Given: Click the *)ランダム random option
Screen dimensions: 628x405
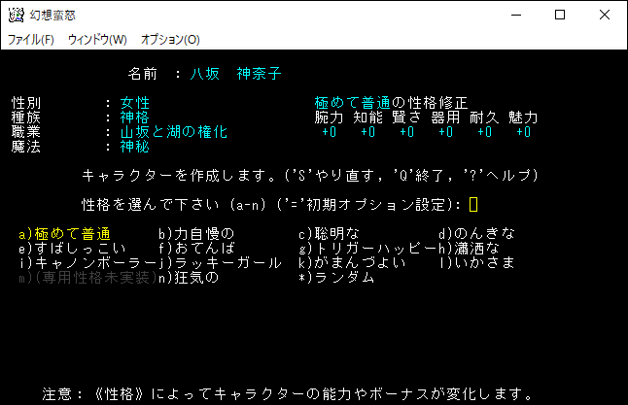Looking at the screenshot, I should pyautogui.click(x=336, y=278).
